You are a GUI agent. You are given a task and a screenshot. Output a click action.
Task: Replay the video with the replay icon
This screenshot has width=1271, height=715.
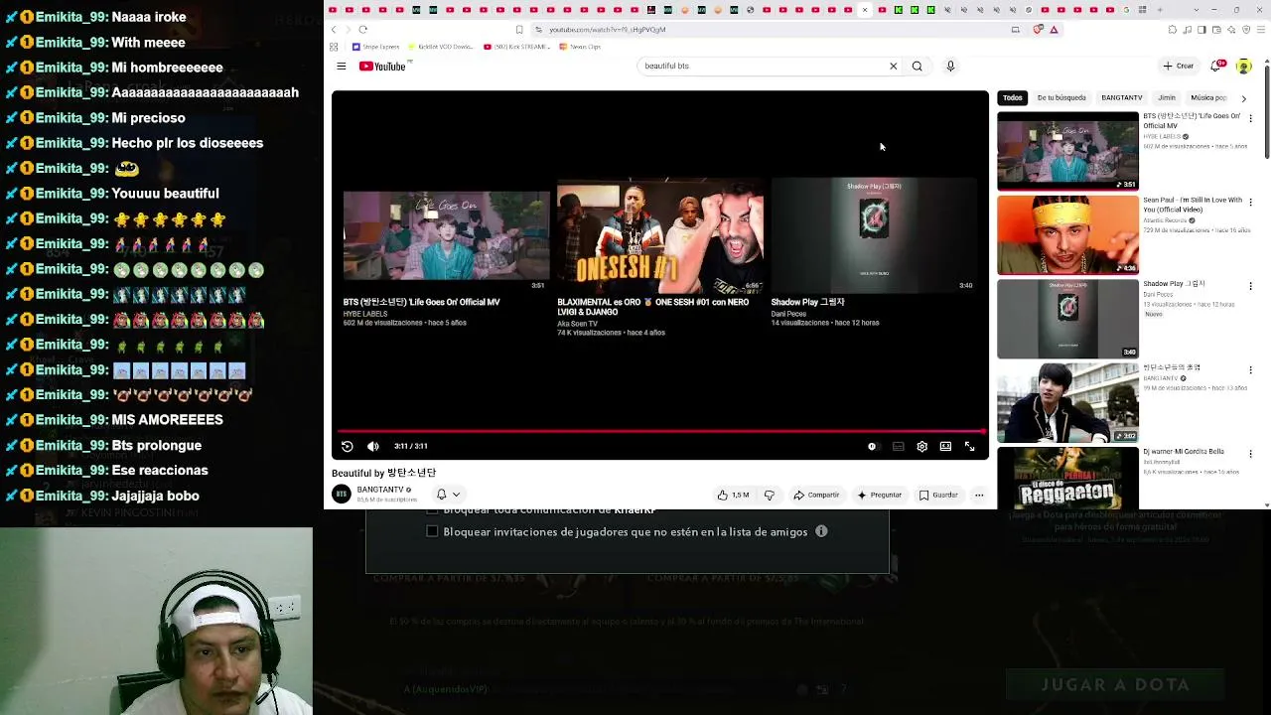[348, 447]
